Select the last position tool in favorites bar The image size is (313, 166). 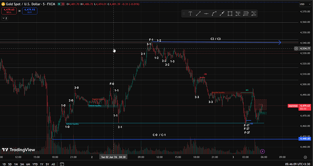click(x=254, y=14)
